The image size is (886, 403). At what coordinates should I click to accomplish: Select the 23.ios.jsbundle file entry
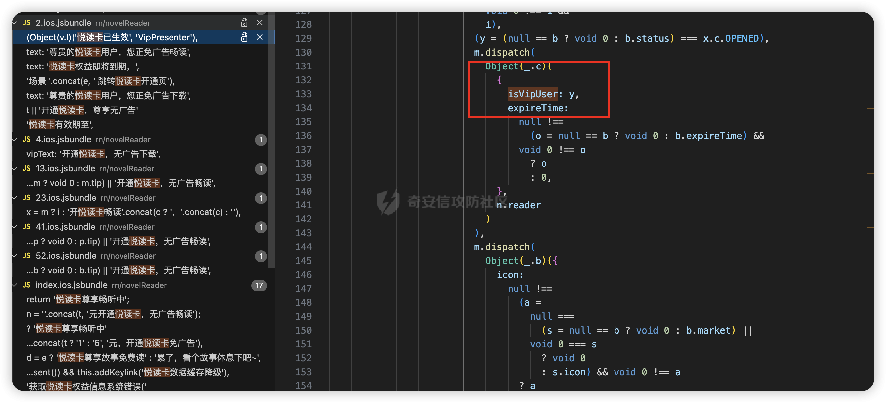pos(66,198)
